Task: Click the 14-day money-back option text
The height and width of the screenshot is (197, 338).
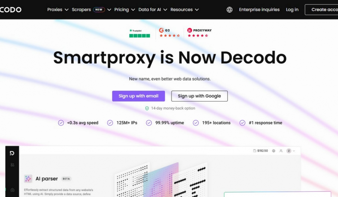Action: [x=173, y=108]
